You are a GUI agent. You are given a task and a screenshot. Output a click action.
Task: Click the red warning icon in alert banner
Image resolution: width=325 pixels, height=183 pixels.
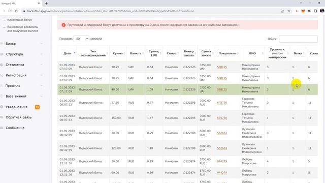click(63, 25)
